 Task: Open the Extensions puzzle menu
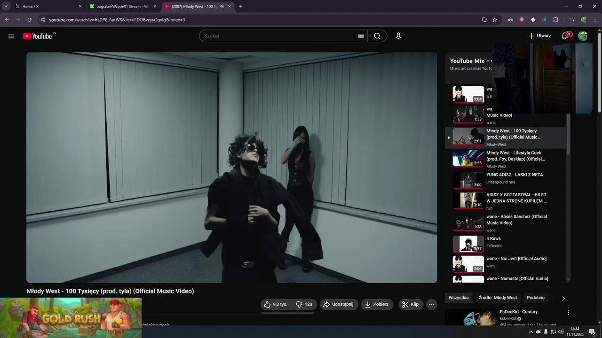tap(555, 20)
